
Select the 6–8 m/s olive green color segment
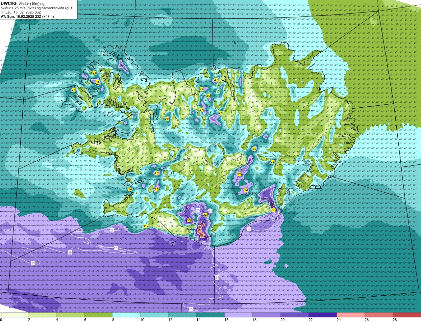pos(98,315)
